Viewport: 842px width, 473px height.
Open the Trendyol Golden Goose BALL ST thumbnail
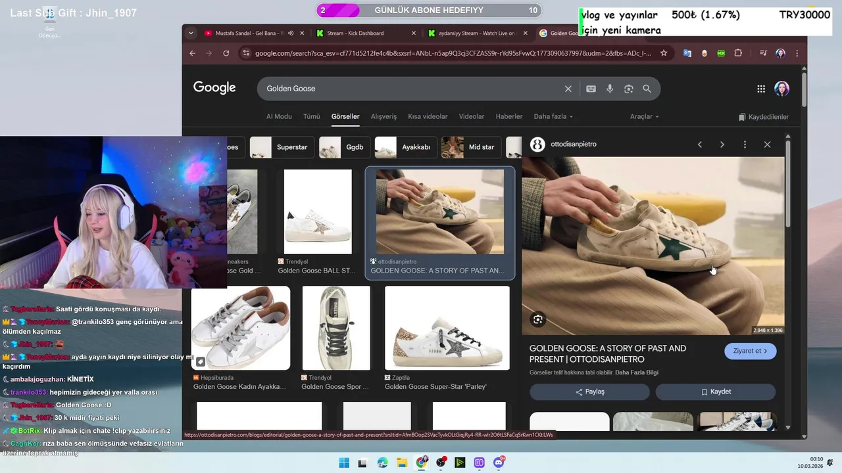[318, 212]
